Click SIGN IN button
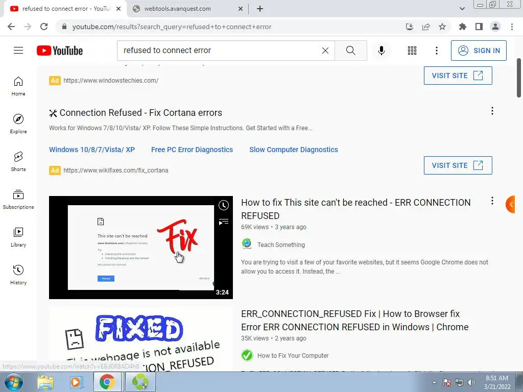Viewport: 523px width, 392px height. click(x=479, y=51)
